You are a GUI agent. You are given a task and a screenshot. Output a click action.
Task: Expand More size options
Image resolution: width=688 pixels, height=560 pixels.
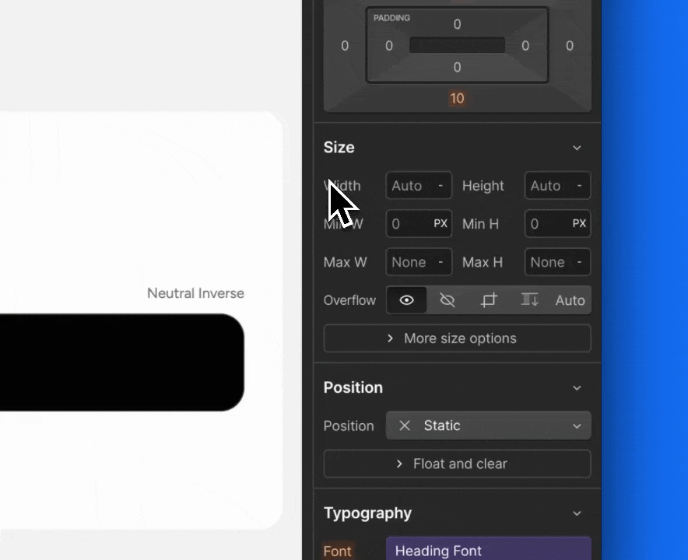click(457, 338)
